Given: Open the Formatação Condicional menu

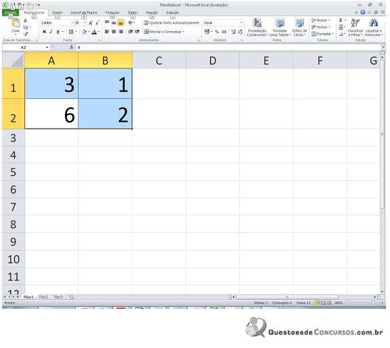Looking at the screenshot, I should [x=257, y=27].
